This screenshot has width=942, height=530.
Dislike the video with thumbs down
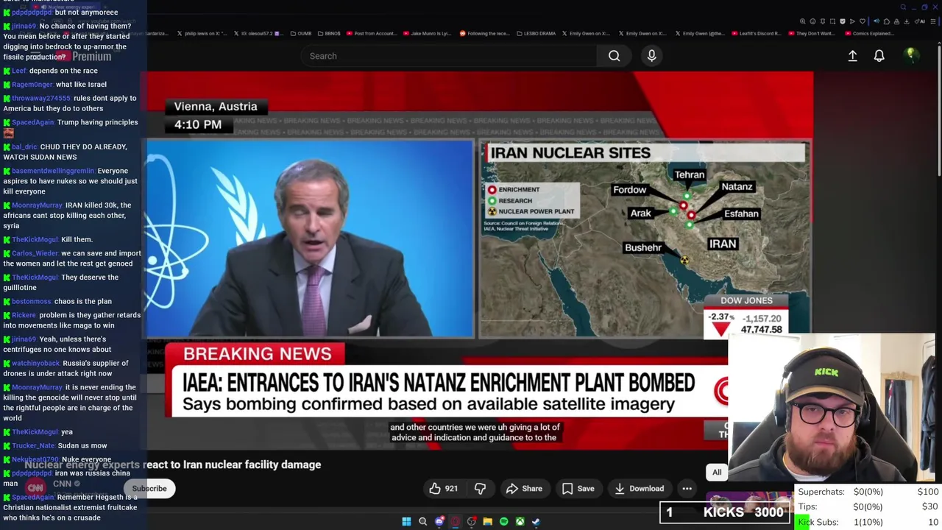(x=480, y=488)
